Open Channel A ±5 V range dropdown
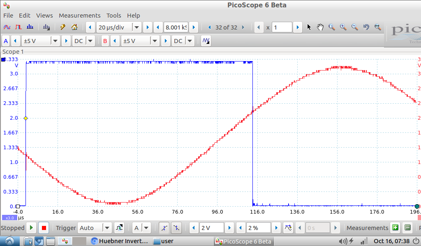 tap(55, 41)
